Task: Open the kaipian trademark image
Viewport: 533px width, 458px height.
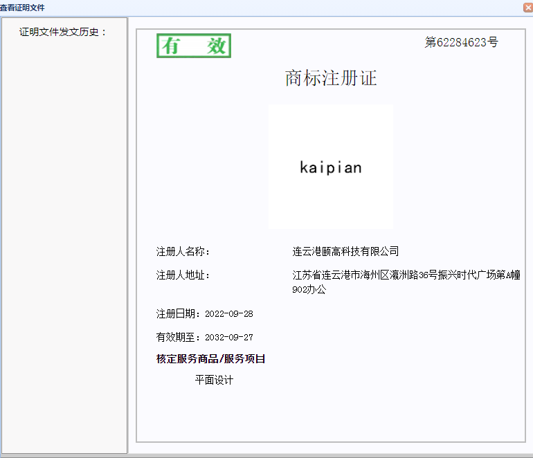Action: click(x=331, y=167)
